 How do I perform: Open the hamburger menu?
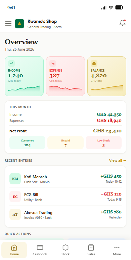coord(8,24)
